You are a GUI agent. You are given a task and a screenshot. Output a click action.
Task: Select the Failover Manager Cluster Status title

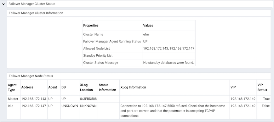point(32,4)
